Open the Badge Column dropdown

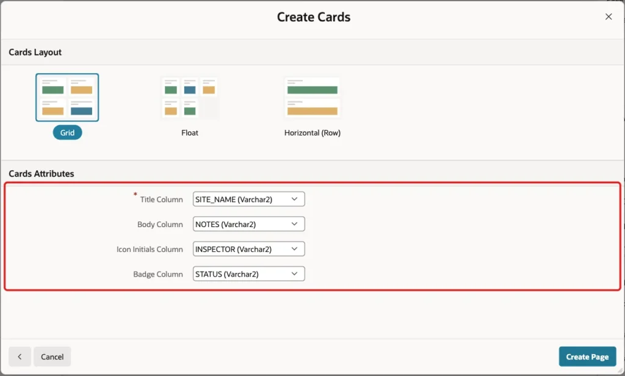tap(249, 274)
